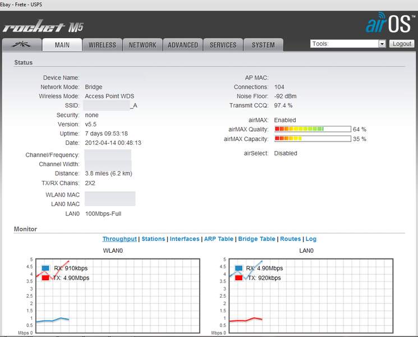Screen dimensions: 418x337
Task: Select the TX/RX Chains value '2X2'
Action: coord(90,183)
